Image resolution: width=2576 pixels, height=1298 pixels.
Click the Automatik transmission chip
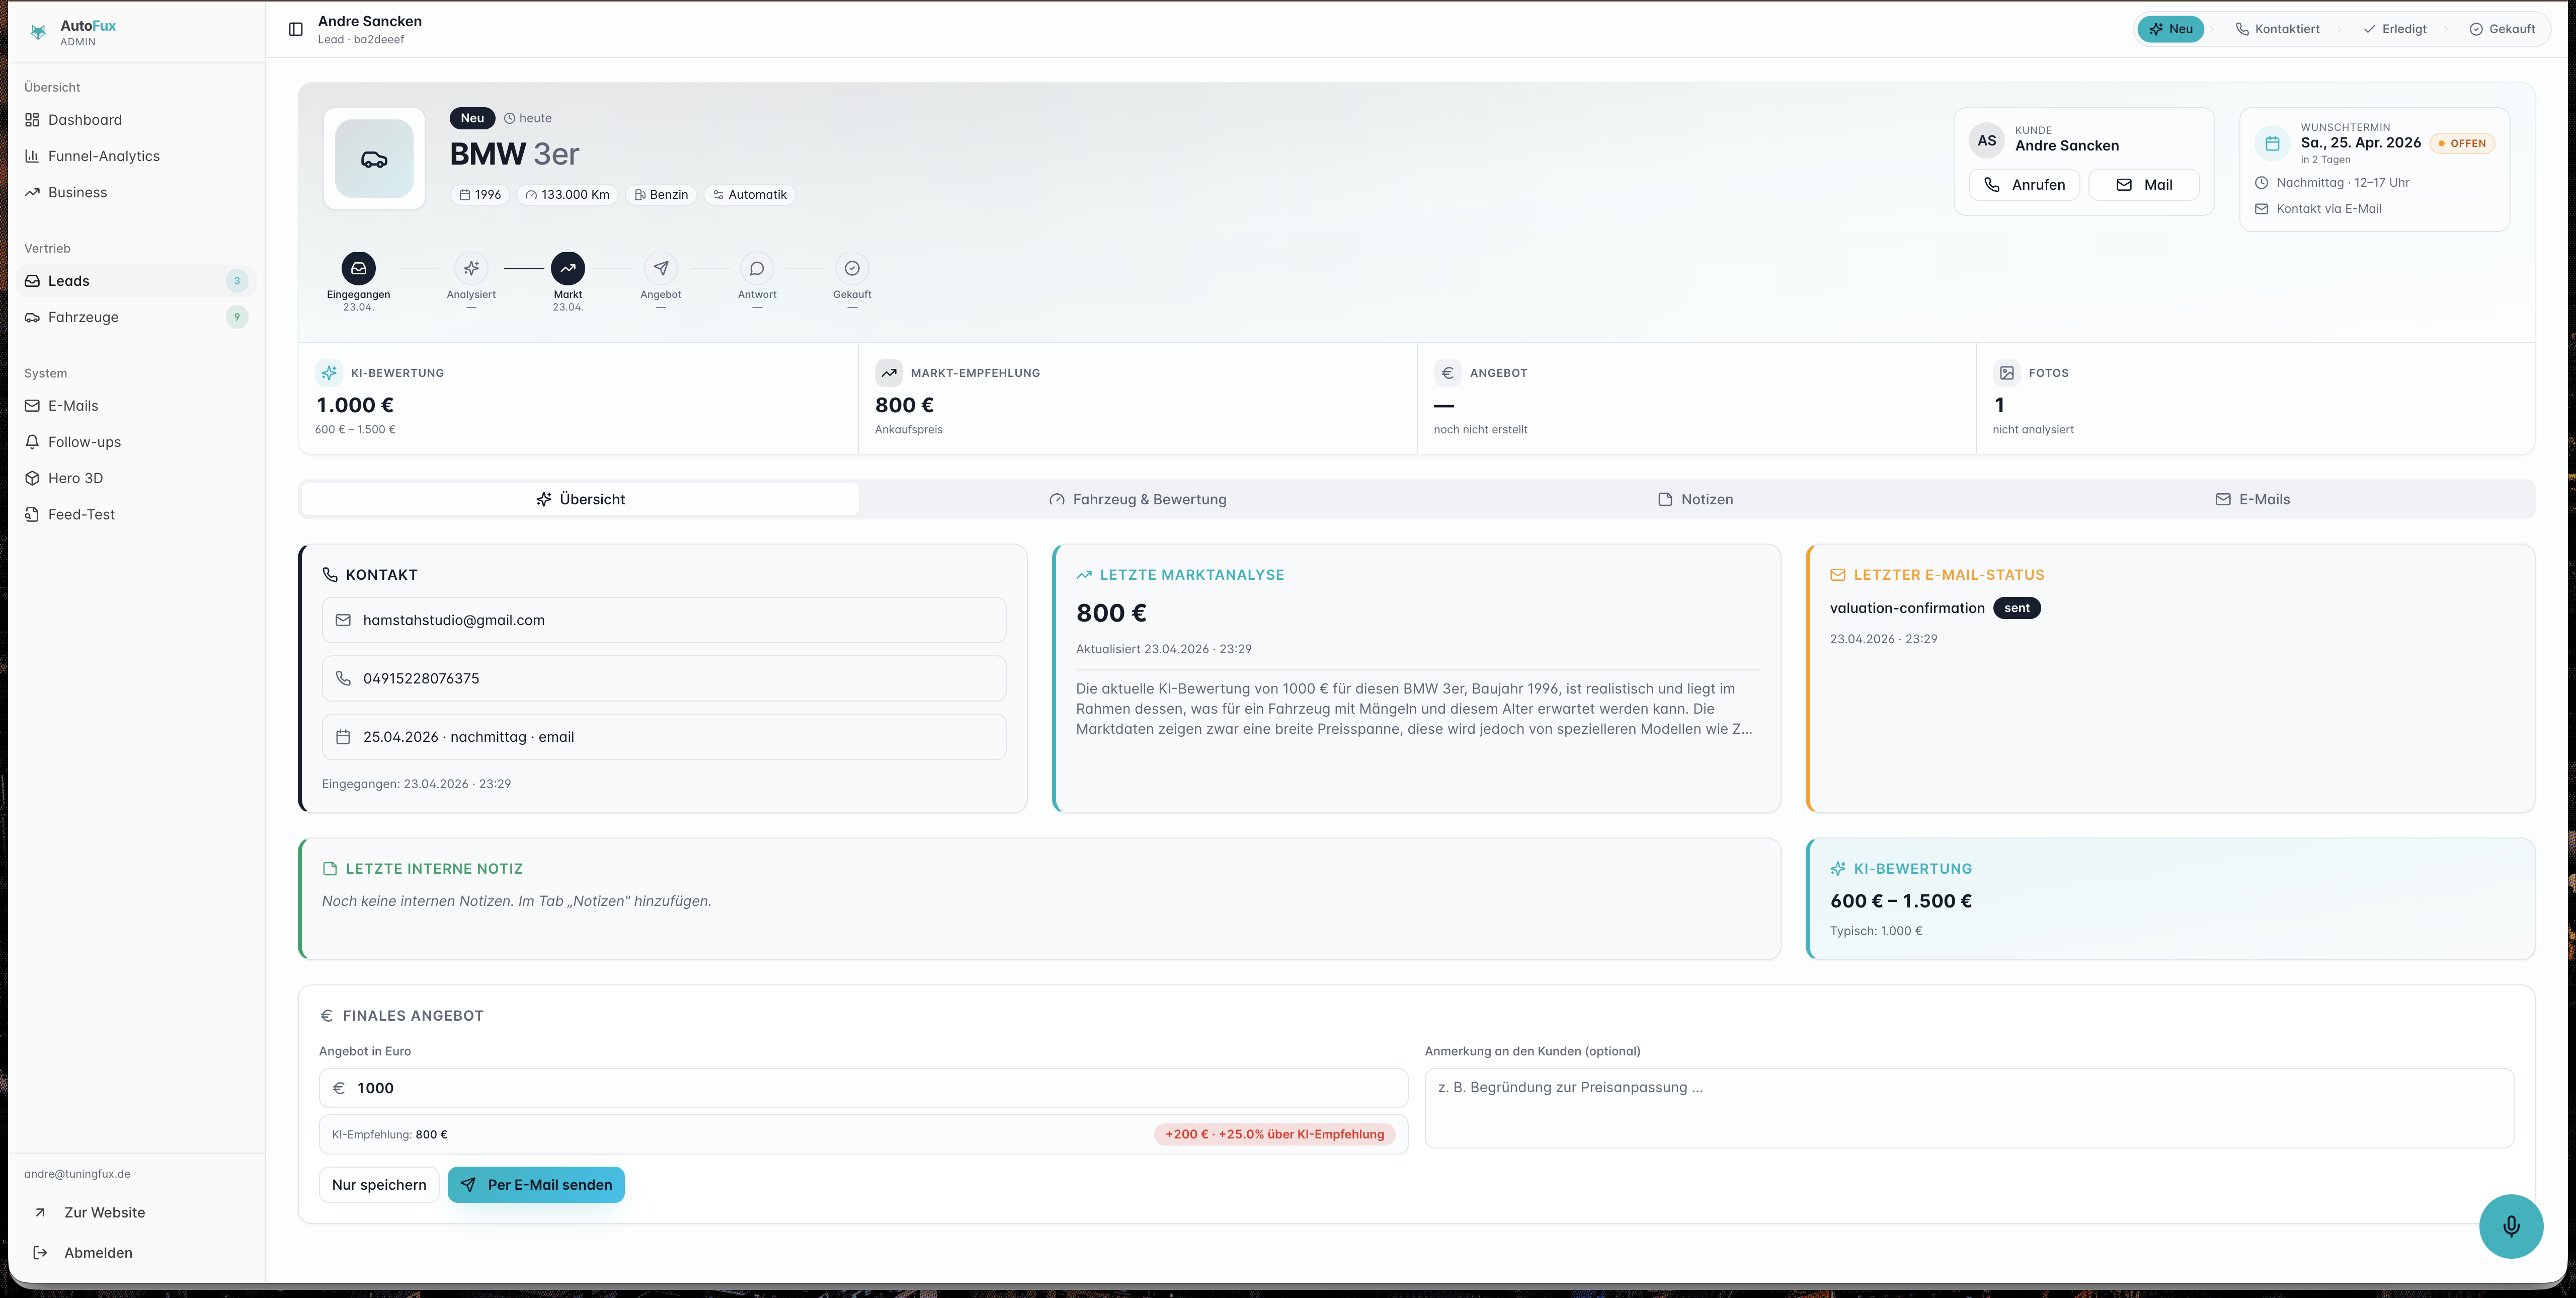click(x=750, y=195)
